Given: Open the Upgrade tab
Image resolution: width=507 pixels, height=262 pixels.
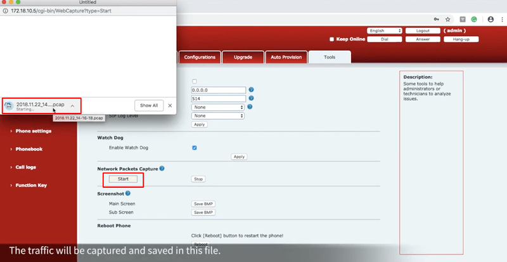Looking at the screenshot, I should click(243, 57).
